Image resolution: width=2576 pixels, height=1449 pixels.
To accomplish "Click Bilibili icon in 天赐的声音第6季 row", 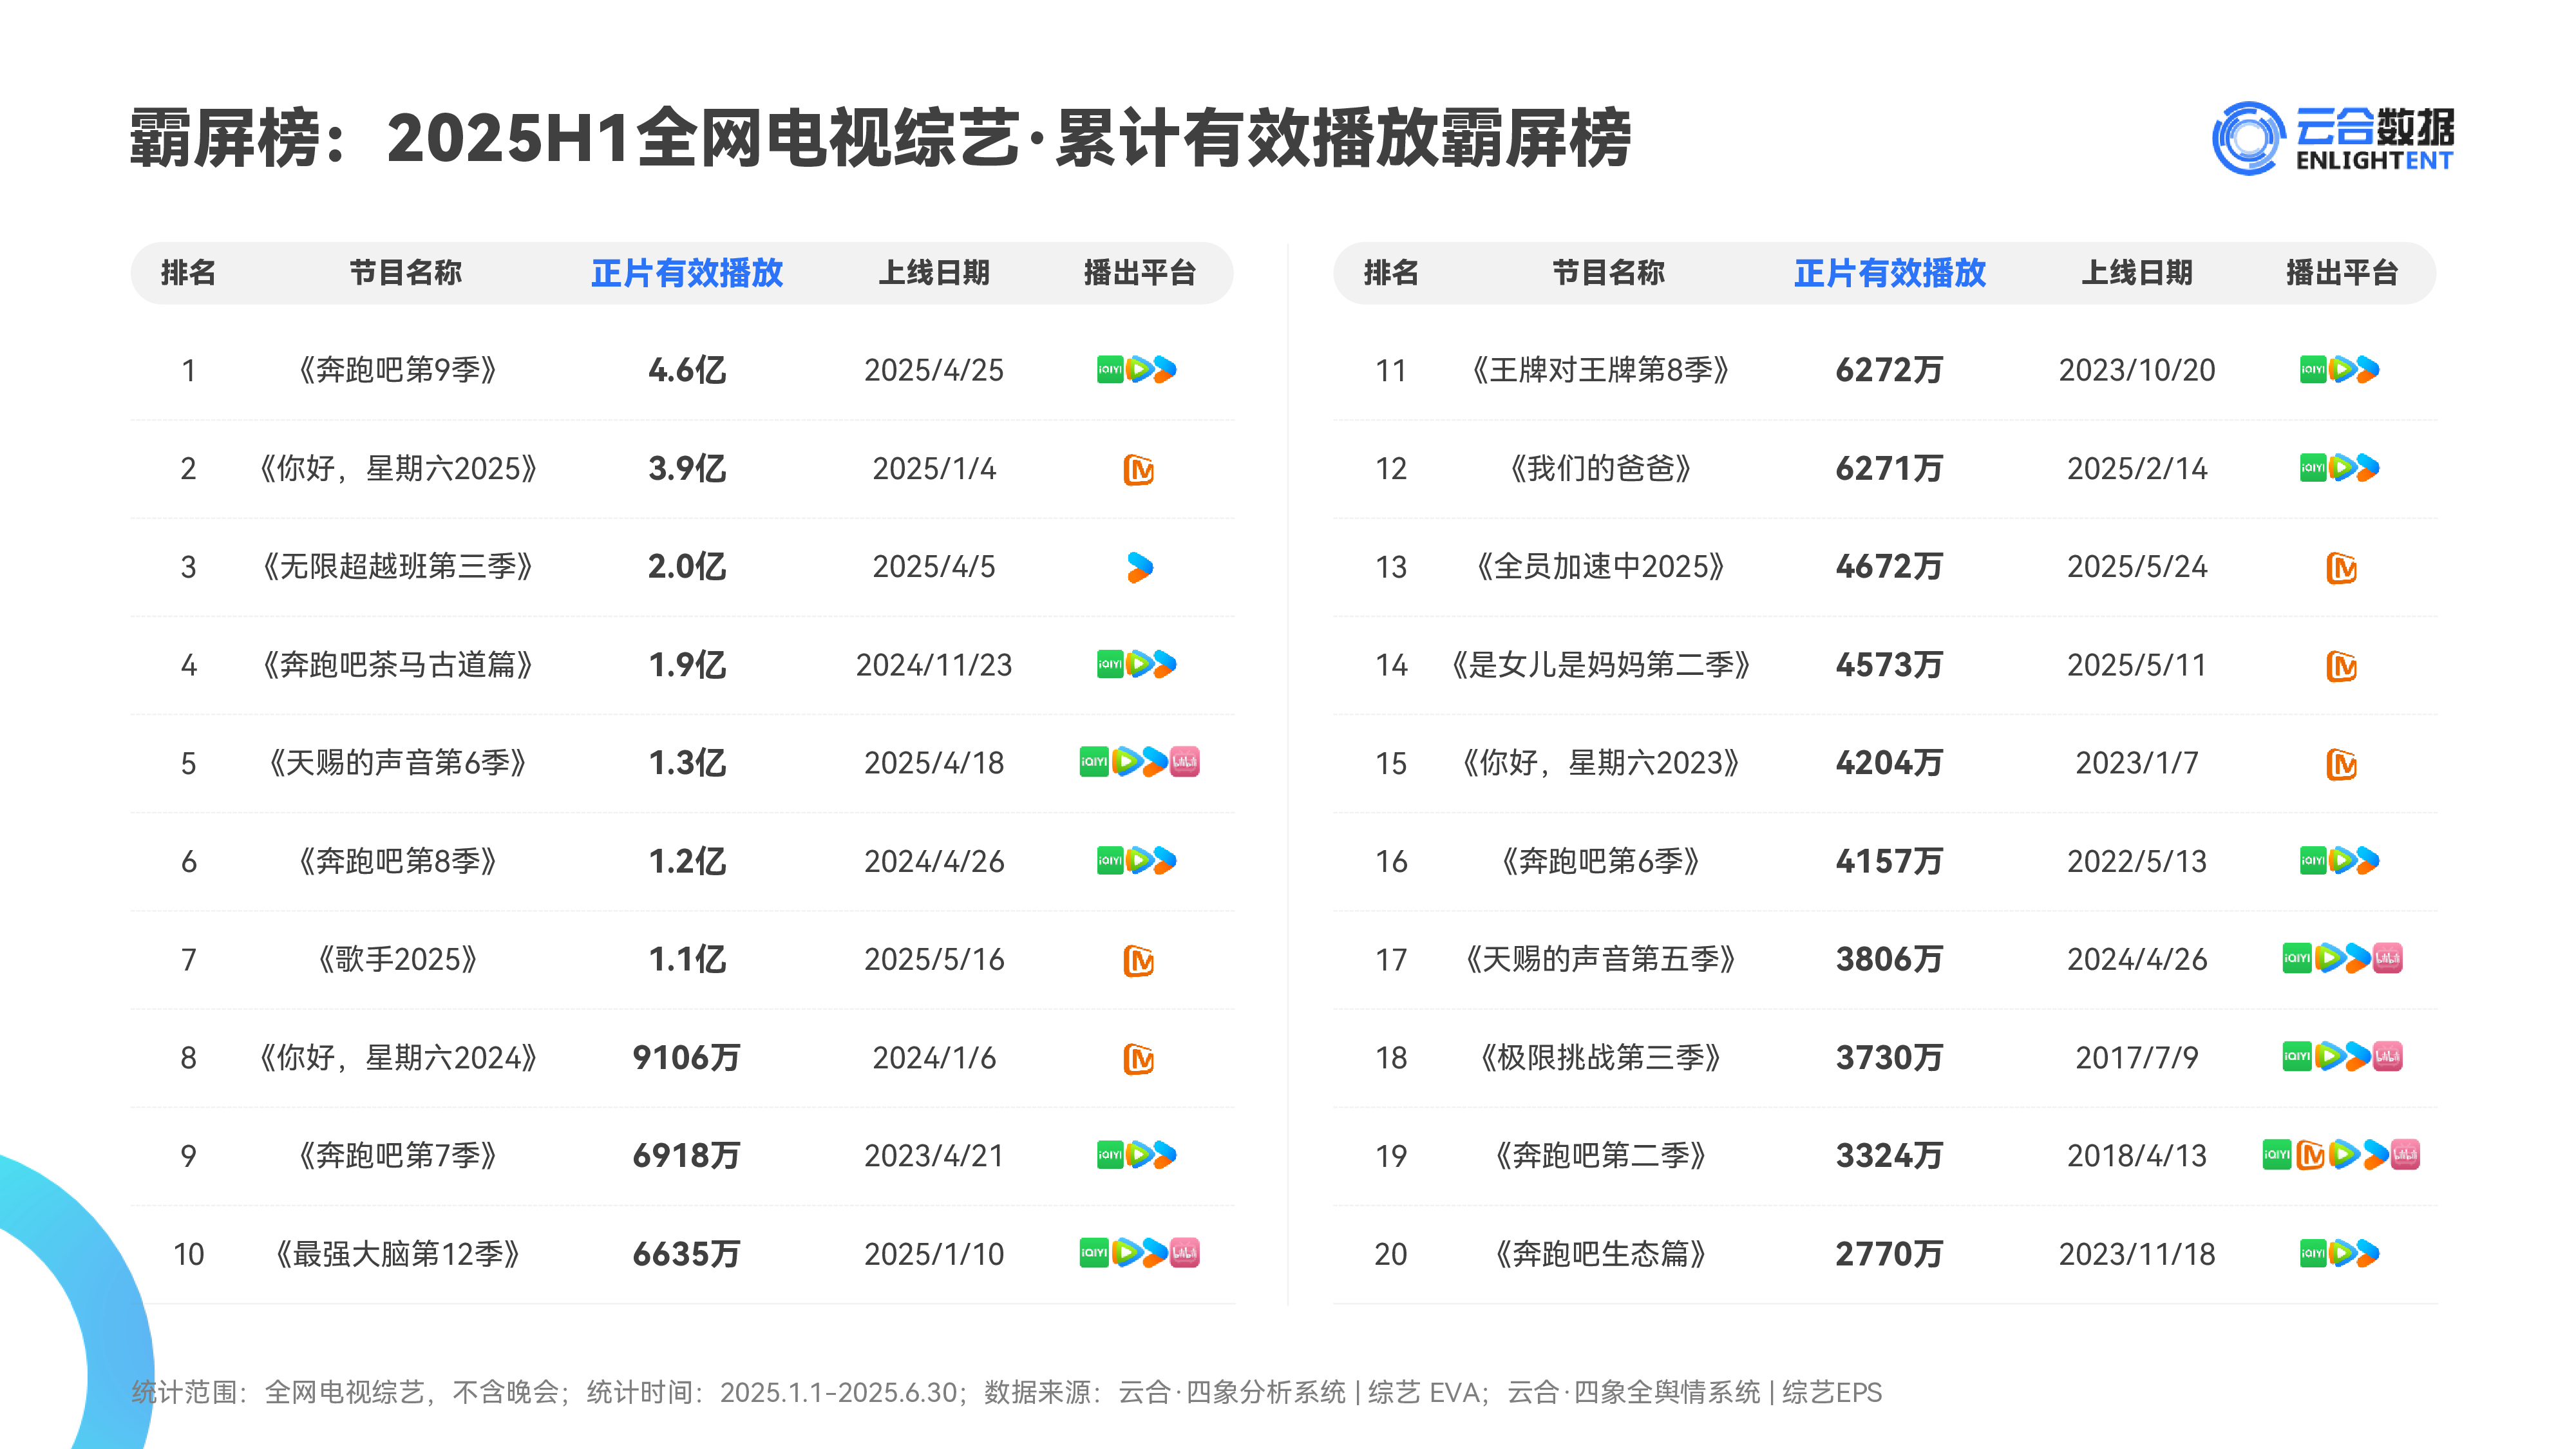I will pos(1185,762).
